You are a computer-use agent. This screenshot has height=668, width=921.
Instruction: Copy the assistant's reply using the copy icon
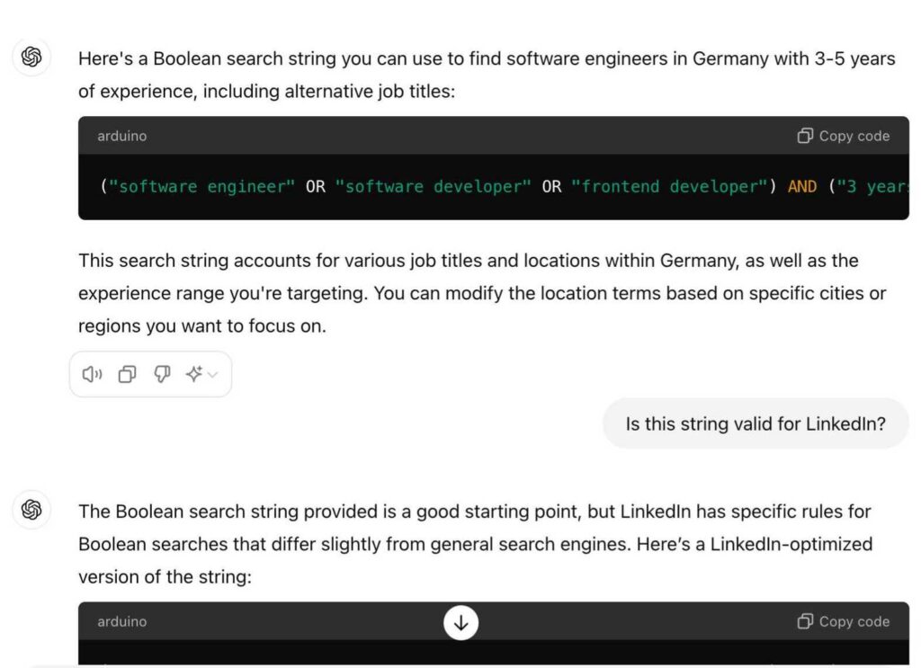[126, 374]
